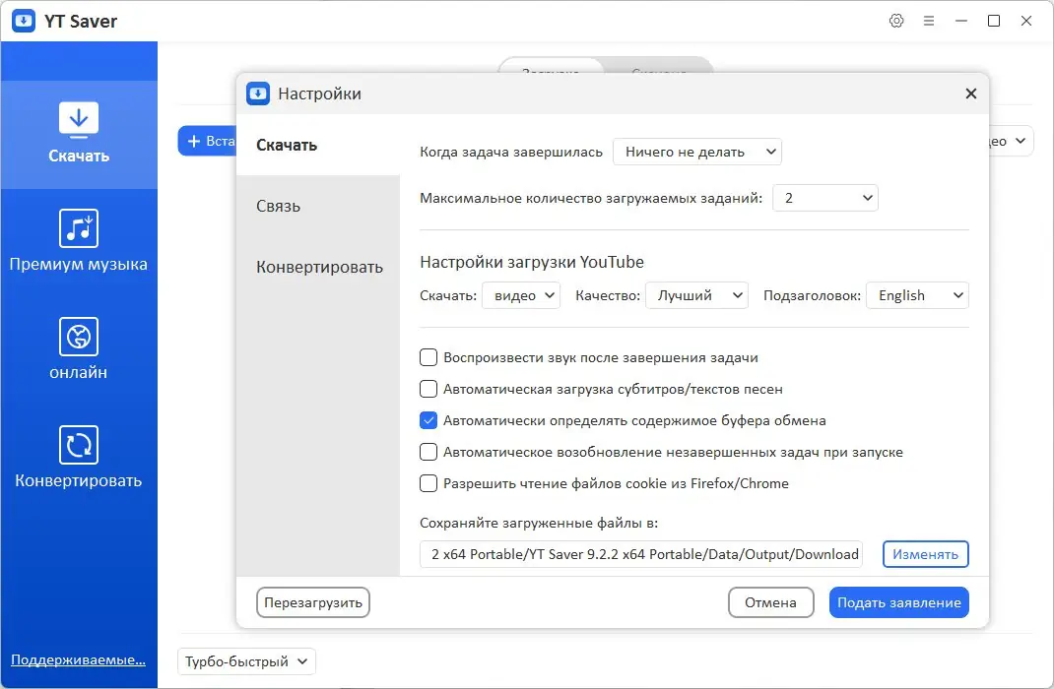The width and height of the screenshot is (1054, 689).
Task: Click the YT Saver logo icon
Action: tap(25, 21)
